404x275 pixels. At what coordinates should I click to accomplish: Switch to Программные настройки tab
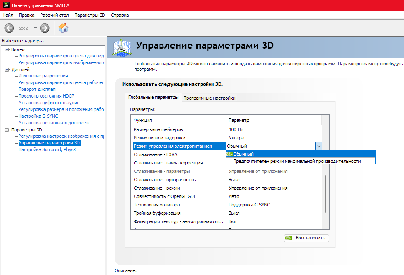(210, 98)
